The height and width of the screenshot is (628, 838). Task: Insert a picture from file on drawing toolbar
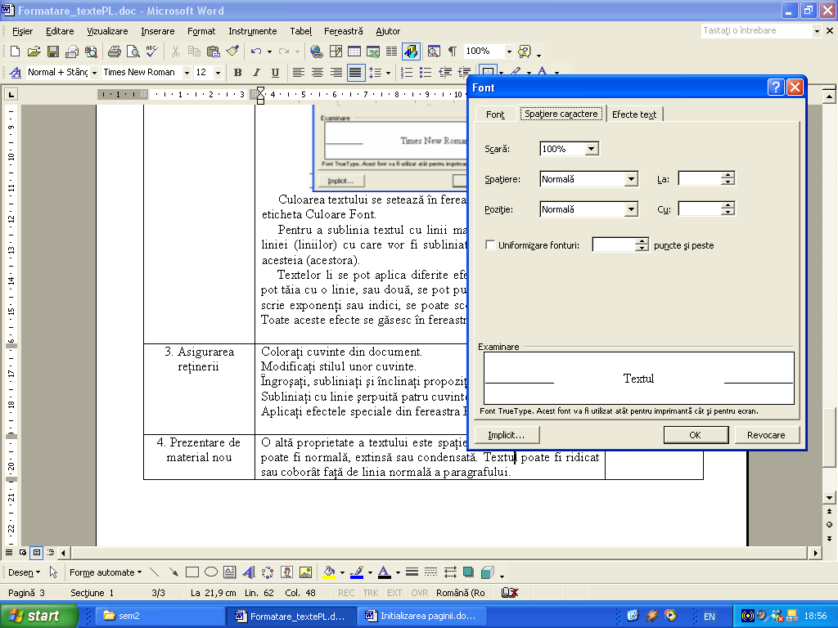306,572
